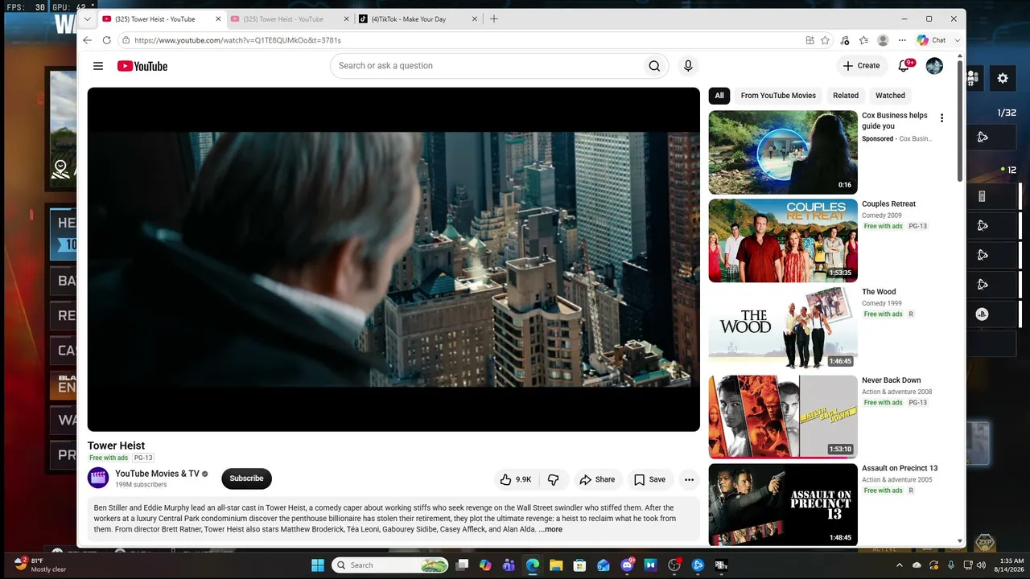
Task: Open browser Settings and more menu
Action: 902,40
